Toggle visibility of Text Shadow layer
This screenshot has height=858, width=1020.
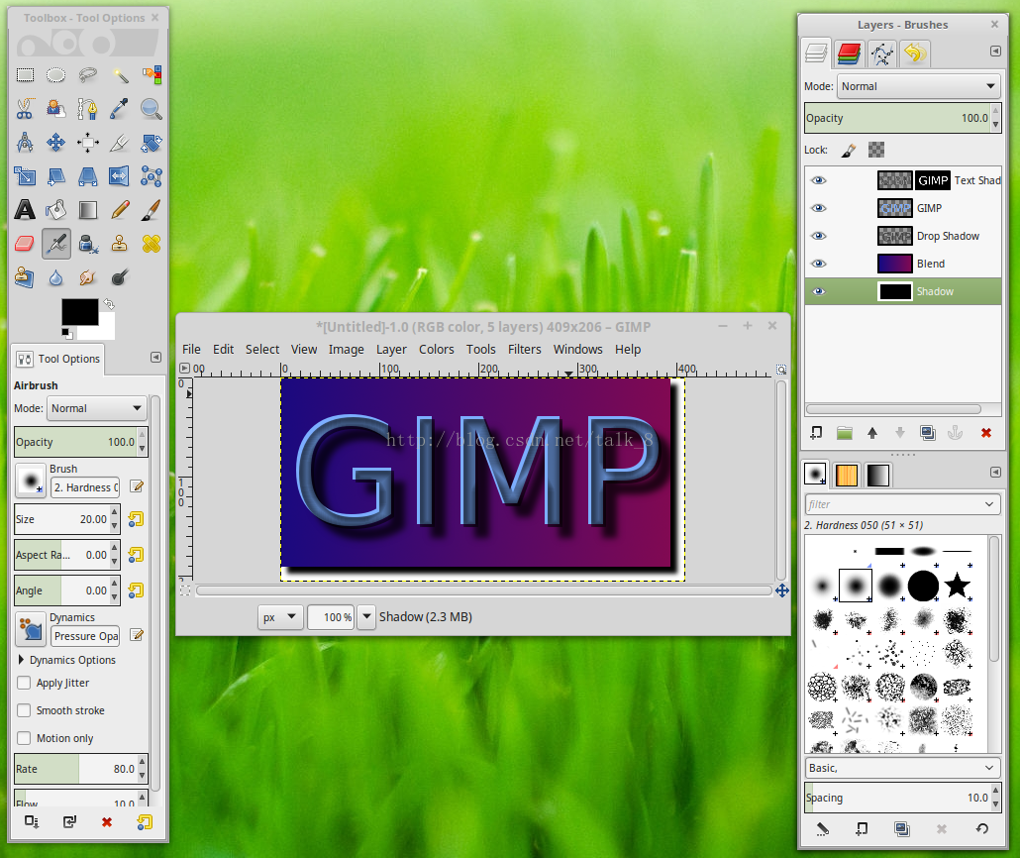click(819, 180)
